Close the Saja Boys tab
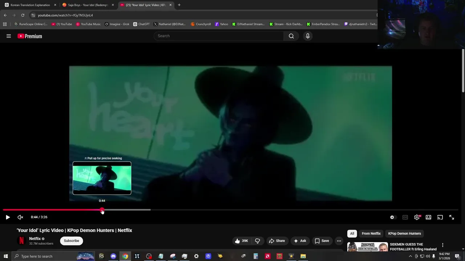The width and height of the screenshot is (465, 261). 113,5
